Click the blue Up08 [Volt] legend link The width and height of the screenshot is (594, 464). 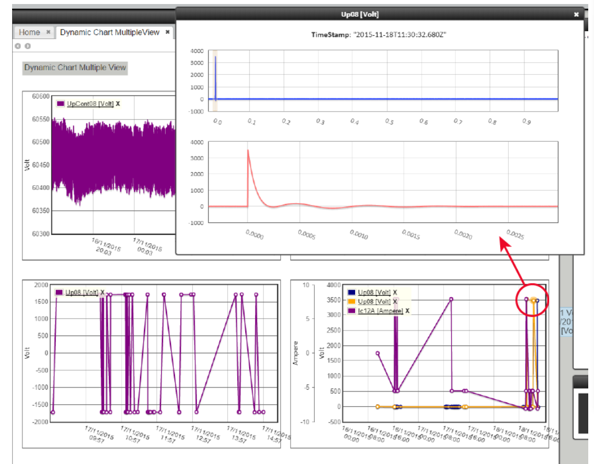pos(374,292)
